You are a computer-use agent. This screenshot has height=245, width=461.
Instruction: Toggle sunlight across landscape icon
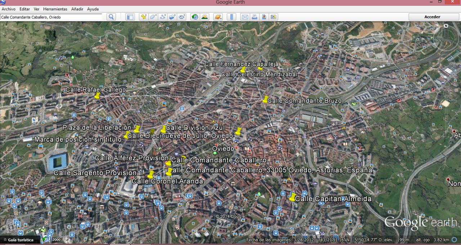click(x=205, y=17)
